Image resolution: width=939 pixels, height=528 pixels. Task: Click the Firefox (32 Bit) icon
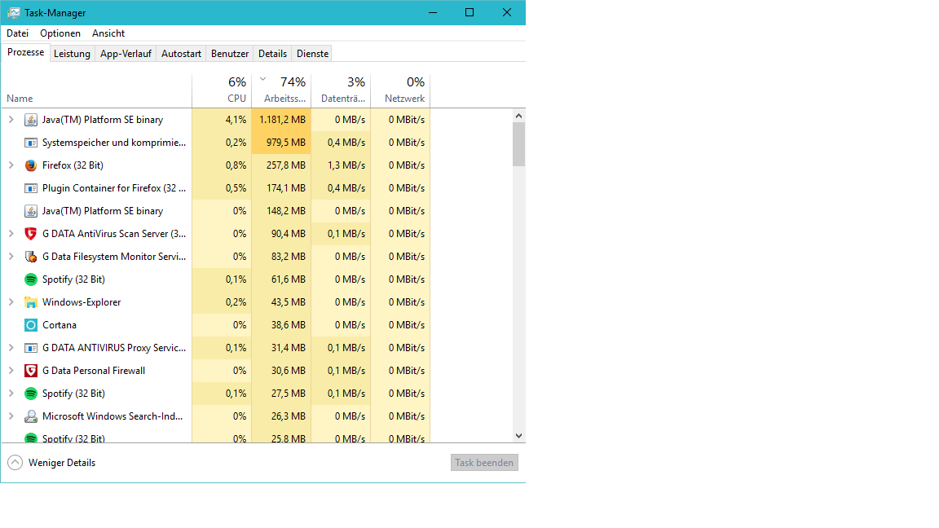pyautogui.click(x=30, y=165)
